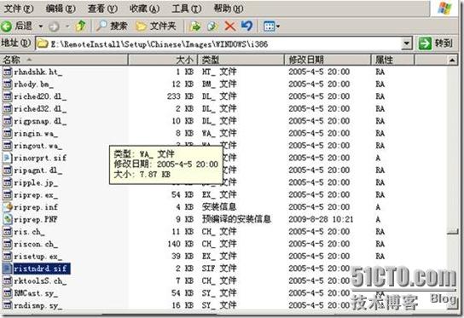
Task: Select file name ringin.wa_
Action: pyautogui.click(x=36, y=133)
